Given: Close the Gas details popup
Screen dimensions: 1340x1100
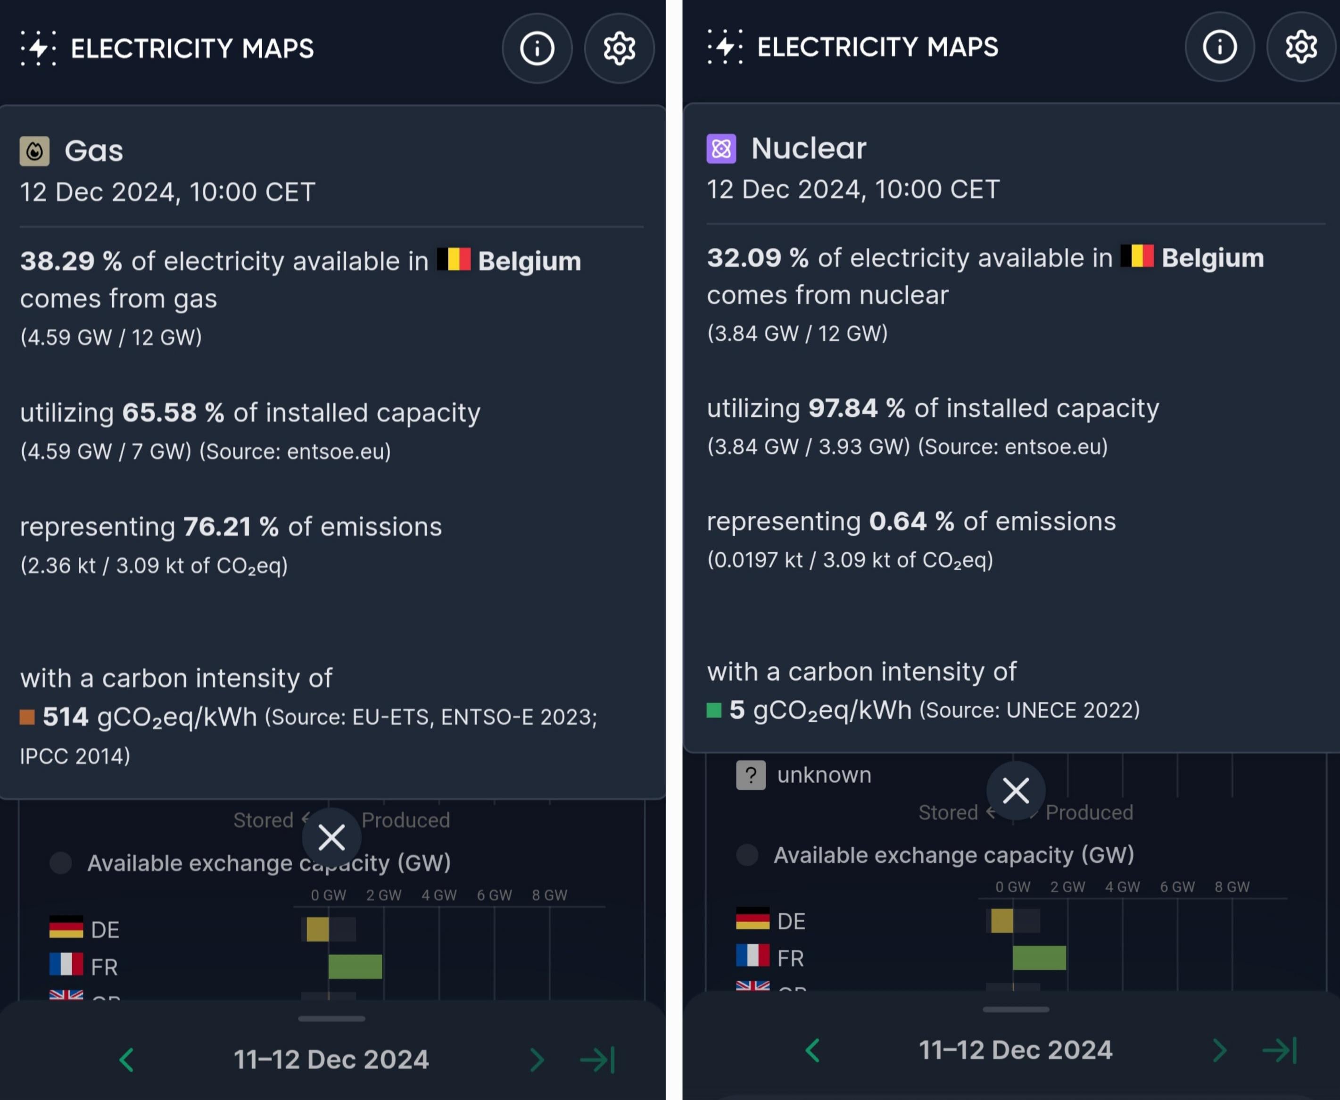Looking at the screenshot, I should pyautogui.click(x=331, y=838).
